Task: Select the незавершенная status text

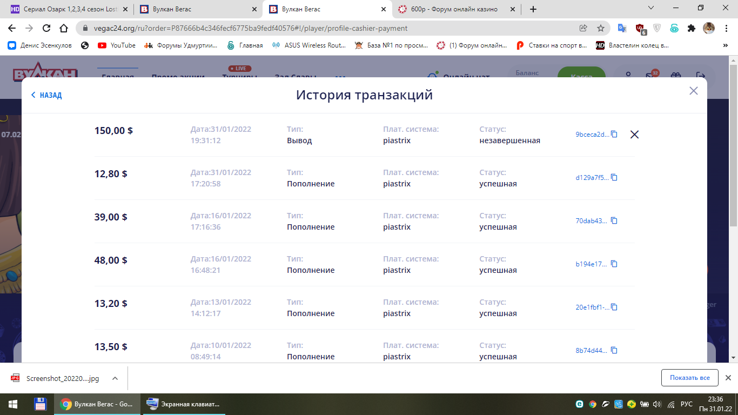Action: click(509, 140)
